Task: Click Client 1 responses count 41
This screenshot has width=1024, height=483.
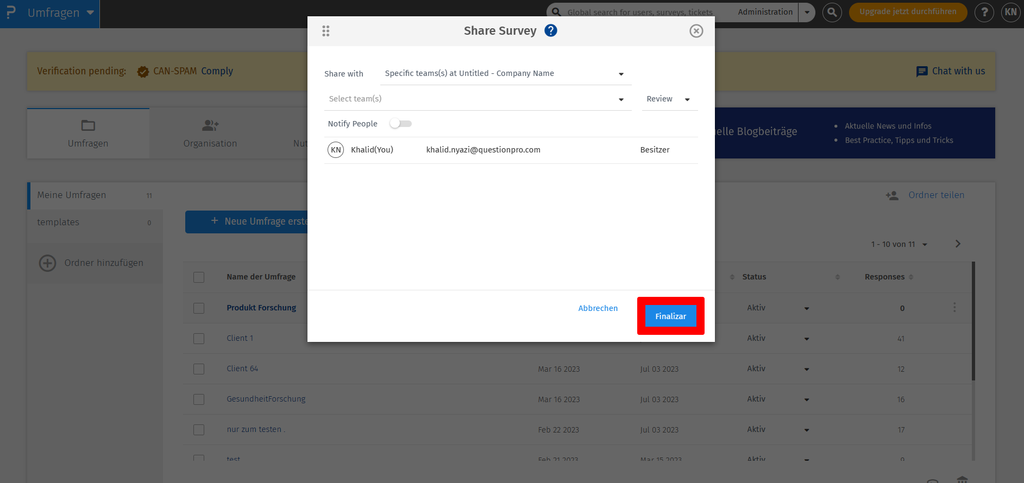Action: point(901,339)
